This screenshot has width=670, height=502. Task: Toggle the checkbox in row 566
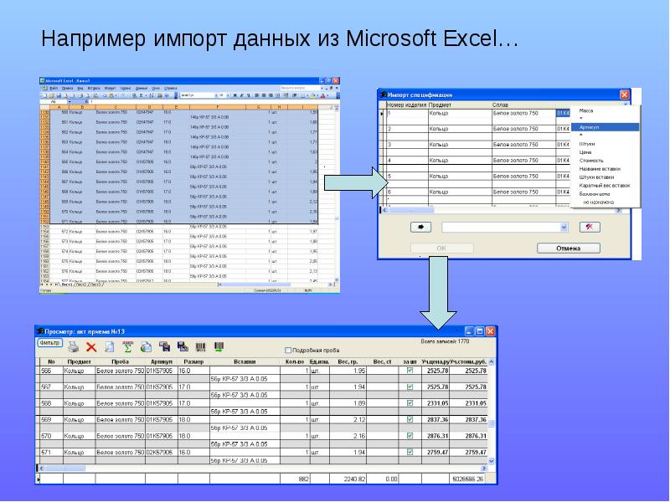(x=410, y=370)
